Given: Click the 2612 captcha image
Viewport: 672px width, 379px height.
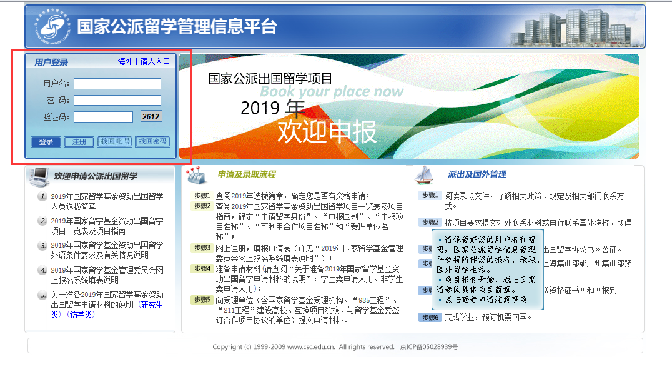Looking at the screenshot, I should tap(151, 116).
